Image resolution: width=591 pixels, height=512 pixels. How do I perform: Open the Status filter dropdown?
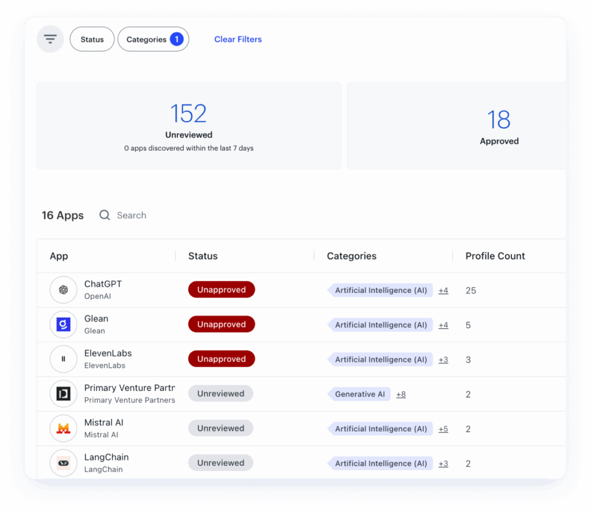(x=92, y=39)
